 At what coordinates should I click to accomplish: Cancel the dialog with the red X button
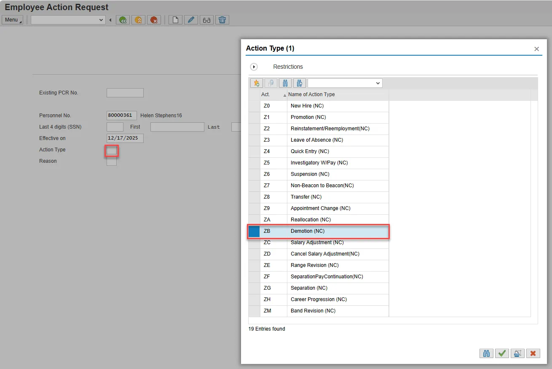(x=533, y=353)
